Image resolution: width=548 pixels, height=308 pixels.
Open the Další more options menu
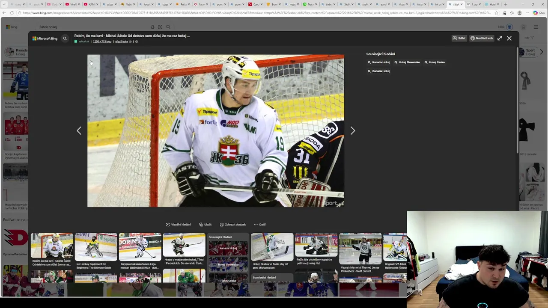coord(259,225)
